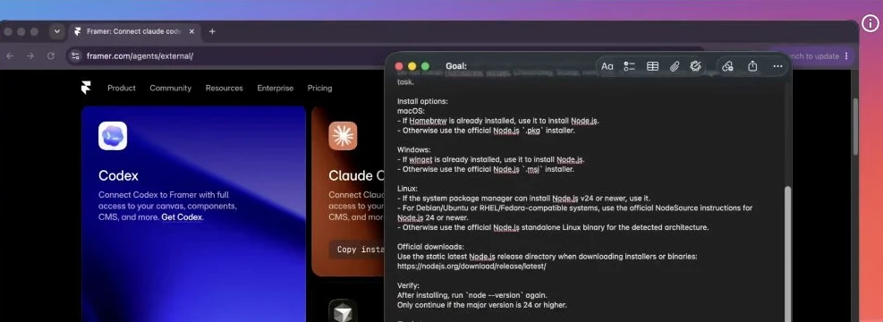Image resolution: width=883 pixels, height=322 pixels.
Task: Click the winget install instruction line
Action: point(491,159)
